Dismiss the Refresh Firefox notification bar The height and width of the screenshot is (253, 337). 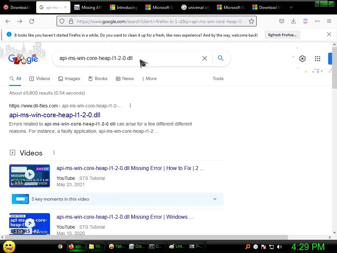point(329,34)
